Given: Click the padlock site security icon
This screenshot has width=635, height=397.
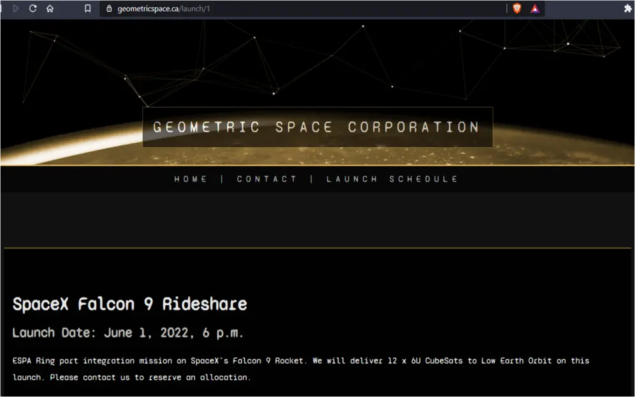Looking at the screenshot, I should [x=109, y=8].
